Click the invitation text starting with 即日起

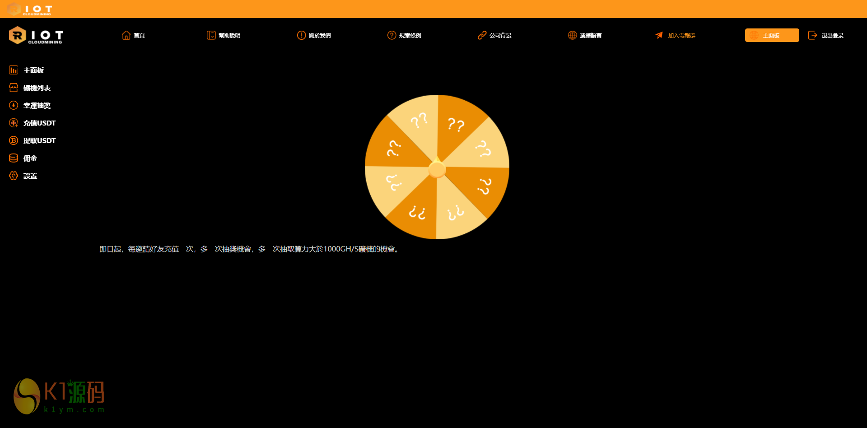tap(250, 249)
